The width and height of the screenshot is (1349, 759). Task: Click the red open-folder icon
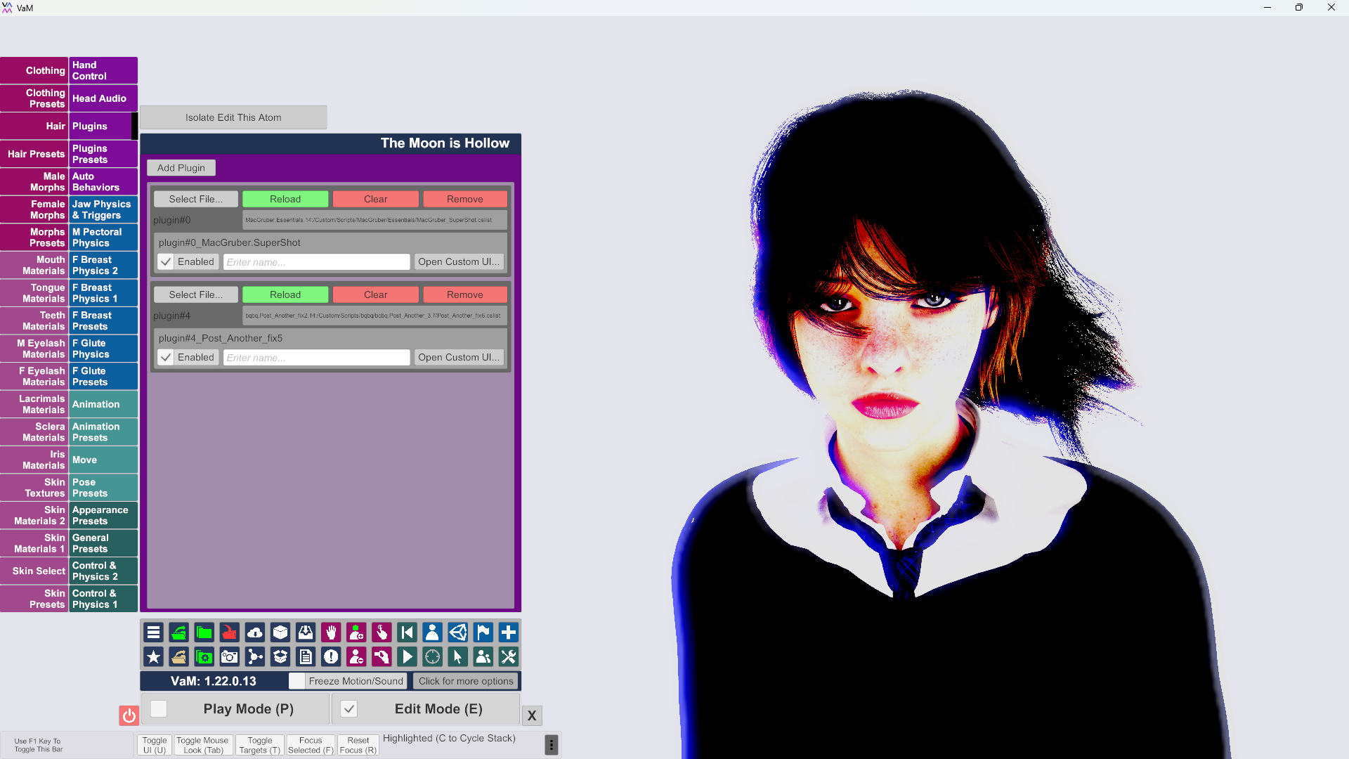pos(229,632)
